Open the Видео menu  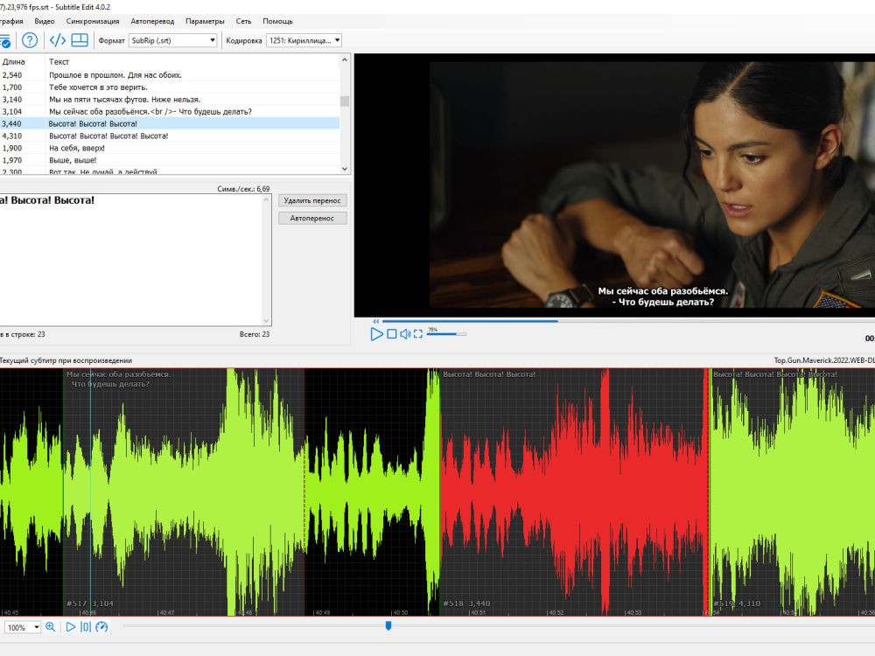tap(45, 21)
